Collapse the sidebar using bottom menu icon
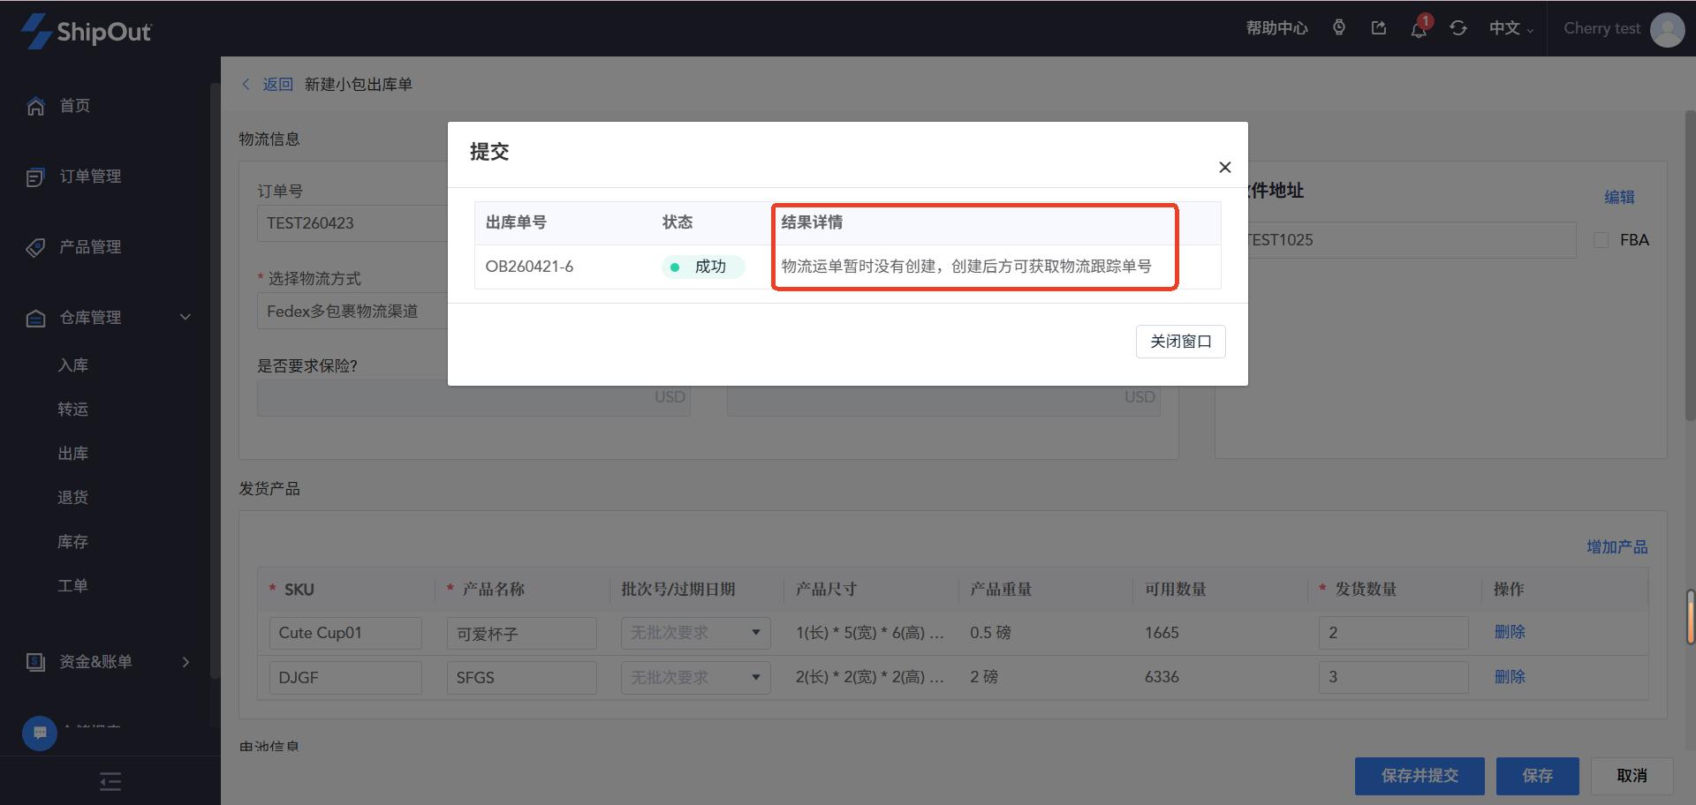The image size is (1696, 805). point(110,781)
